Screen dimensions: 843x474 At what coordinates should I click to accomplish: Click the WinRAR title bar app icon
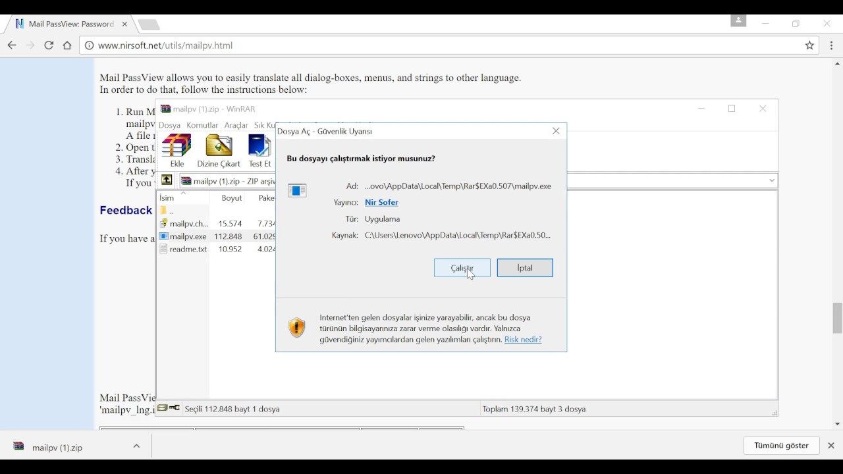tap(166, 109)
